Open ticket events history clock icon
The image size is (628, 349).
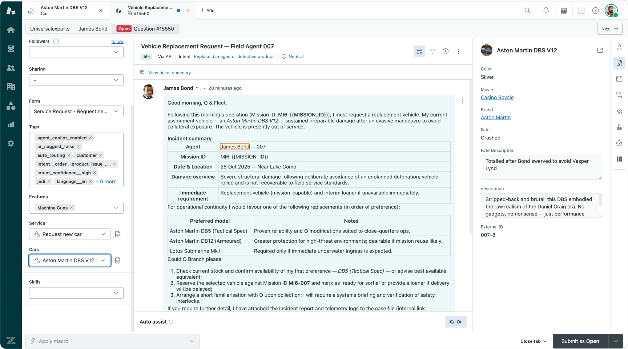click(446, 52)
